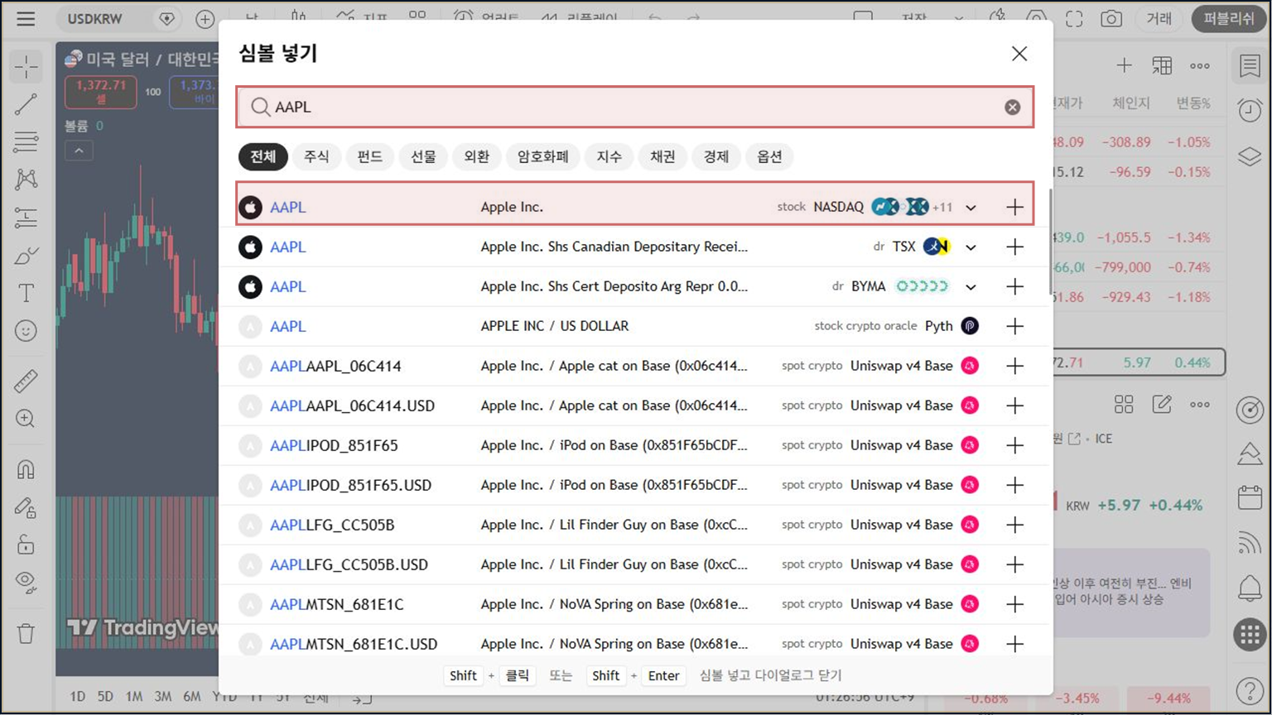The image size is (1272, 715).
Task: Select the 3M time range
Action: tap(163, 697)
